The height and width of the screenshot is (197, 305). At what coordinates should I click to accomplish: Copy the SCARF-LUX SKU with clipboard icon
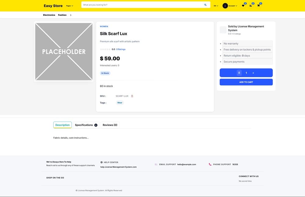pyautogui.click(x=132, y=96)
